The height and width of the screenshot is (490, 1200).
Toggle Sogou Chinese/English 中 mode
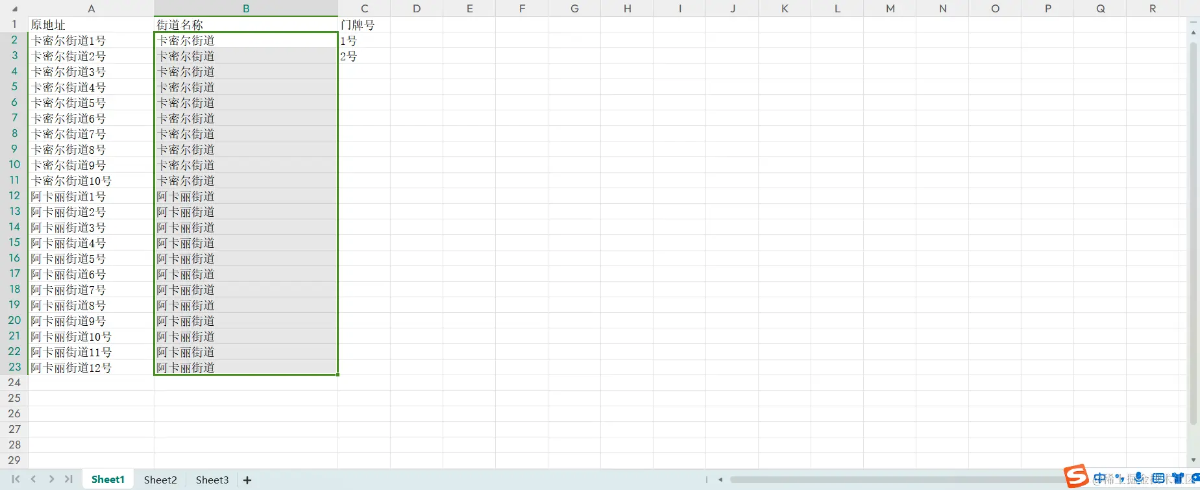coord(1099,479)
